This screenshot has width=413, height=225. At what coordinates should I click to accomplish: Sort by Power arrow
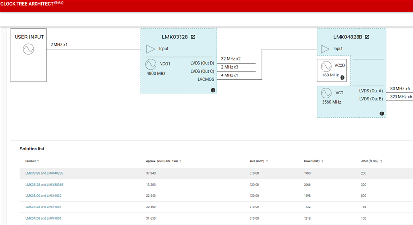point(322,161)
